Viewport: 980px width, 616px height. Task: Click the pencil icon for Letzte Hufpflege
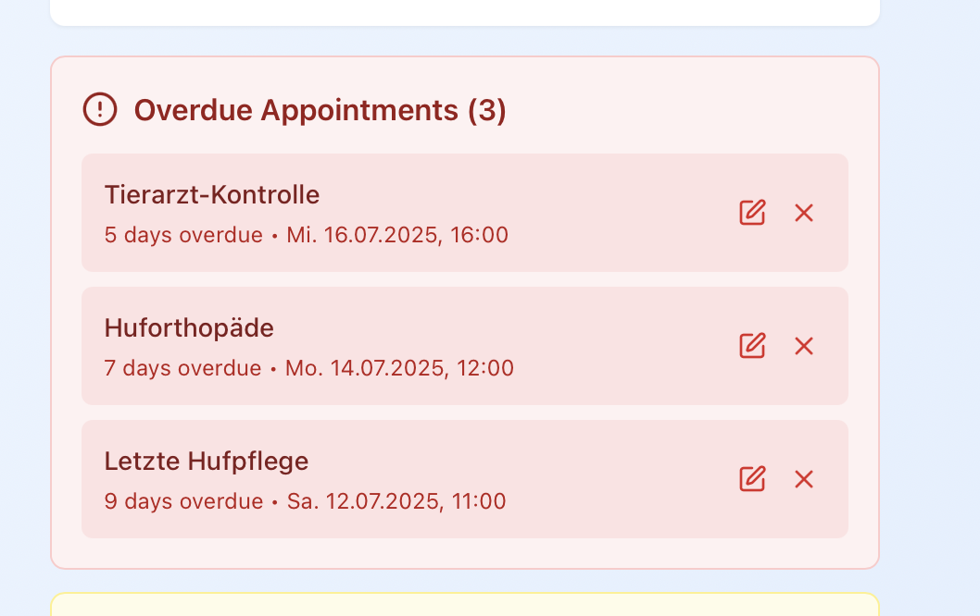pos(752,479)
